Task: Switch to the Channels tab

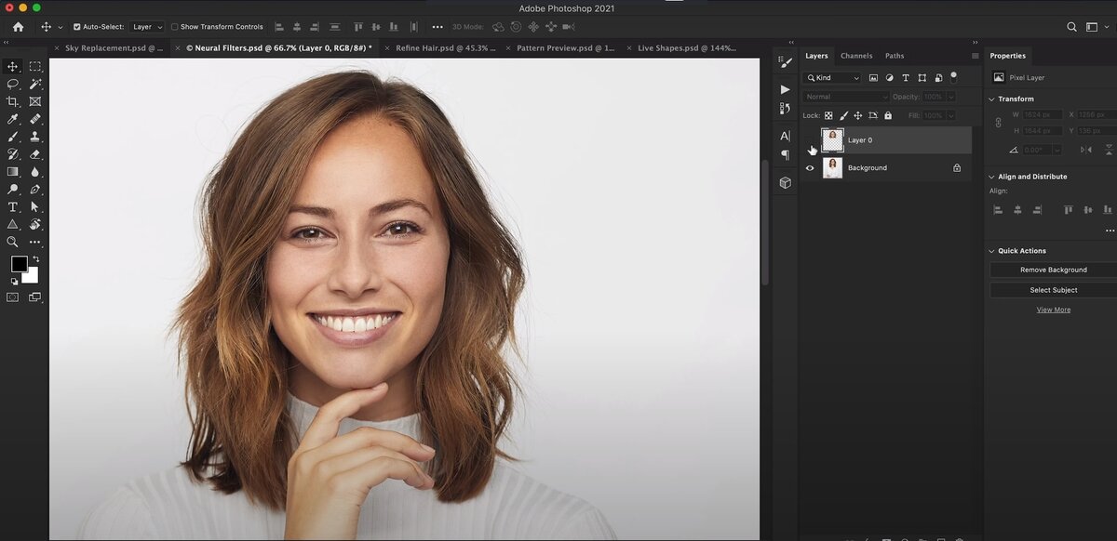Action: (856, 56)
